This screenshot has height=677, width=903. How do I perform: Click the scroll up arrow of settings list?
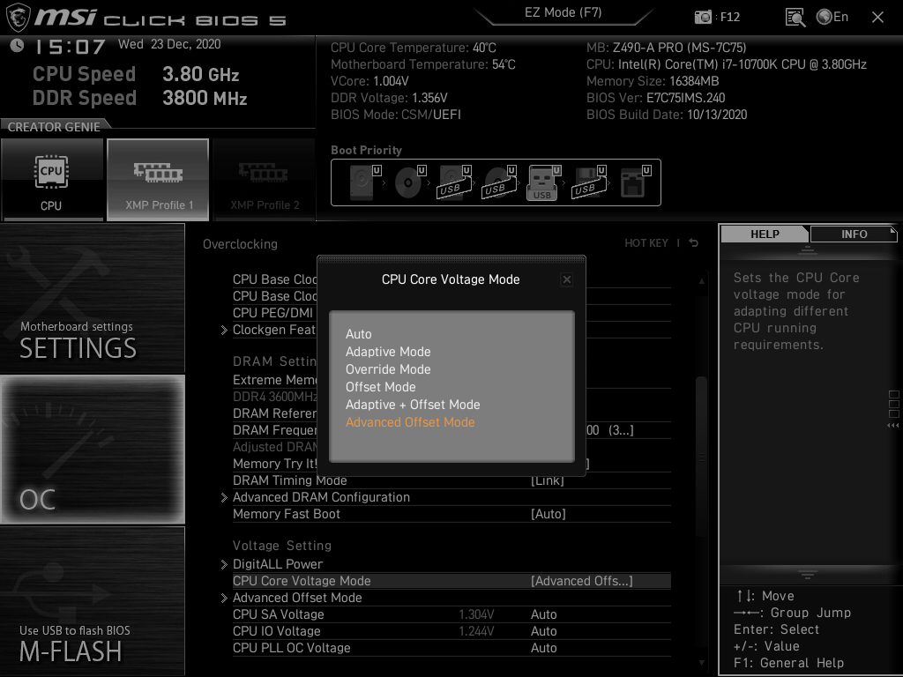pos(701,281)
